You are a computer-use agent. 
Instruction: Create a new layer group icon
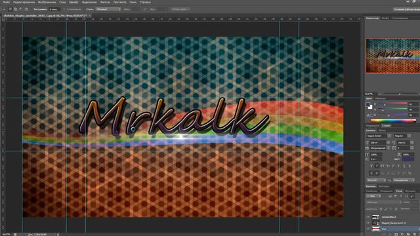(x=408, y=235)
